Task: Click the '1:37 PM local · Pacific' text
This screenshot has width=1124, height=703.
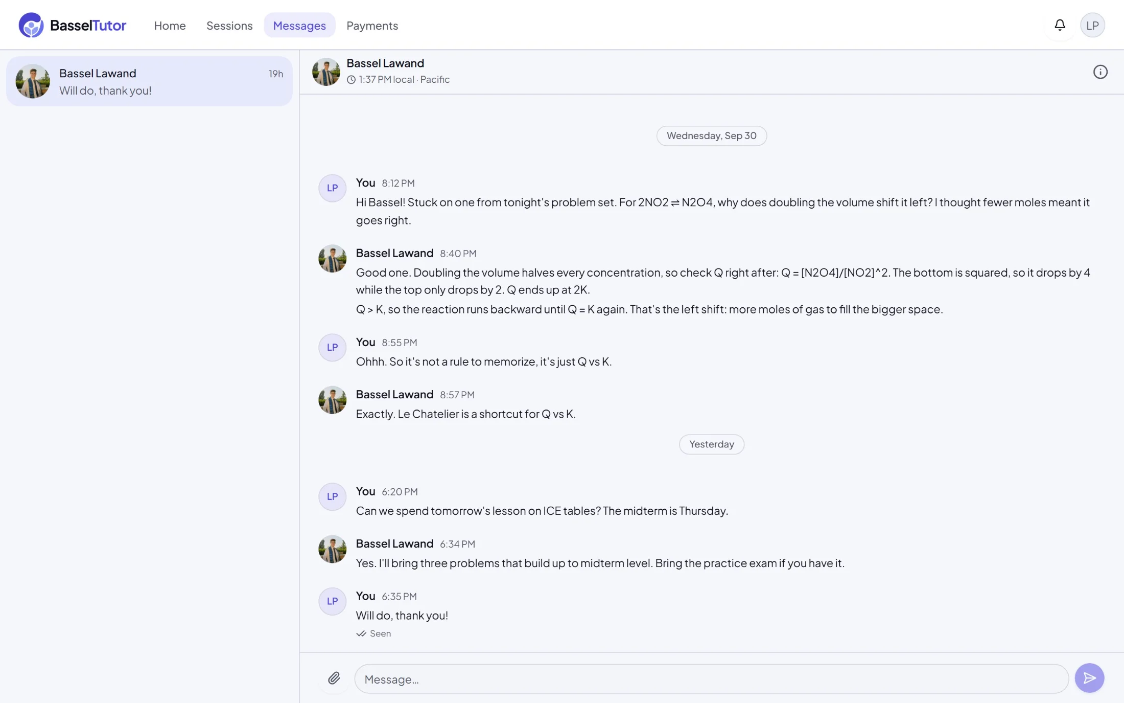Action: coord(404,79)
